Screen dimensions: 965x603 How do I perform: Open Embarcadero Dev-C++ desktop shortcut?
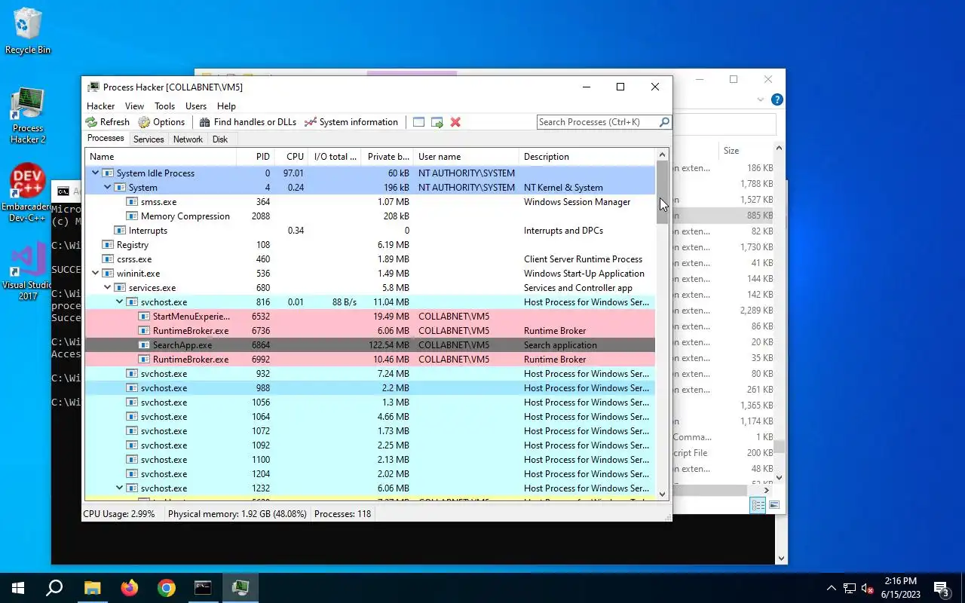[x=26, y=193]
